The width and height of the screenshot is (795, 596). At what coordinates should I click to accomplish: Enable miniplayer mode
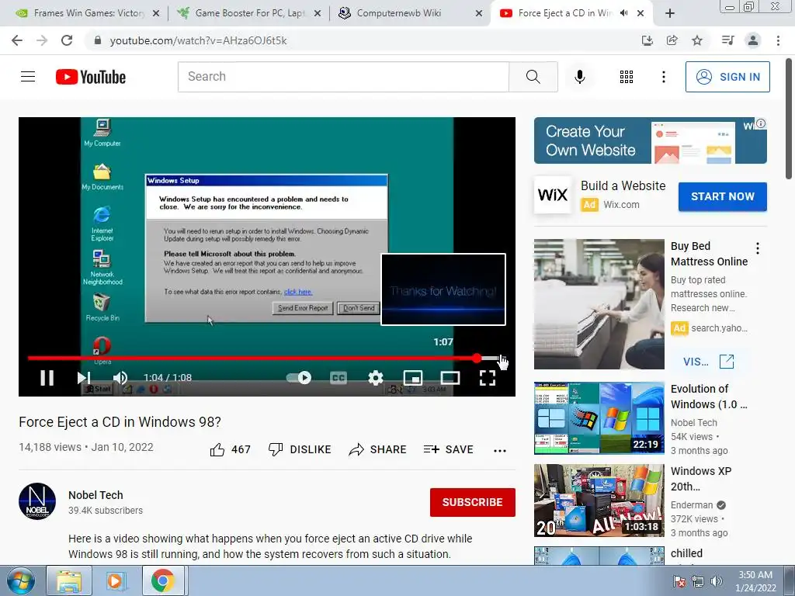point(413,378)
